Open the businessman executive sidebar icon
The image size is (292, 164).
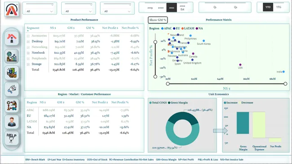tap(12, 121)
